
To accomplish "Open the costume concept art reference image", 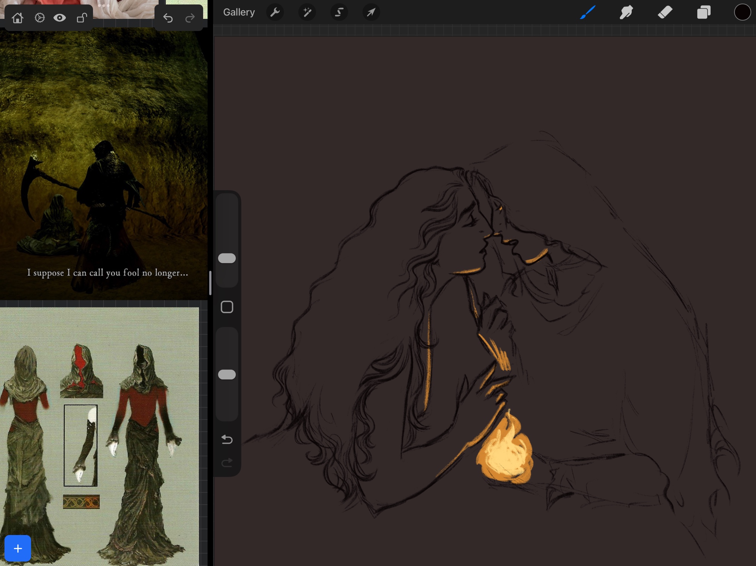I will coord(99,434).
